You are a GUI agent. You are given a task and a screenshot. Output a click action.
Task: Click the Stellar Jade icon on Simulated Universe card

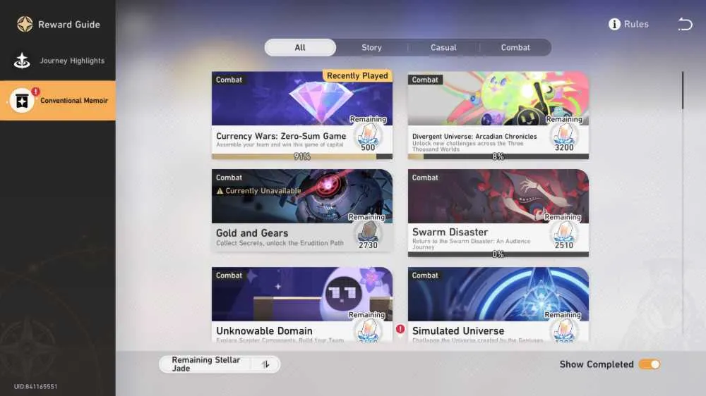coord(563,330)
